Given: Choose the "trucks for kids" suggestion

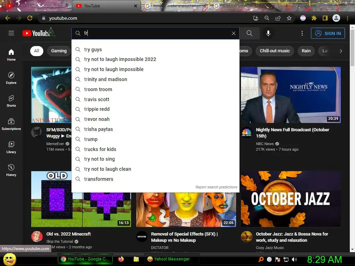Looking at the screenshot, I should pyautogui.click(x=155, y=149).
